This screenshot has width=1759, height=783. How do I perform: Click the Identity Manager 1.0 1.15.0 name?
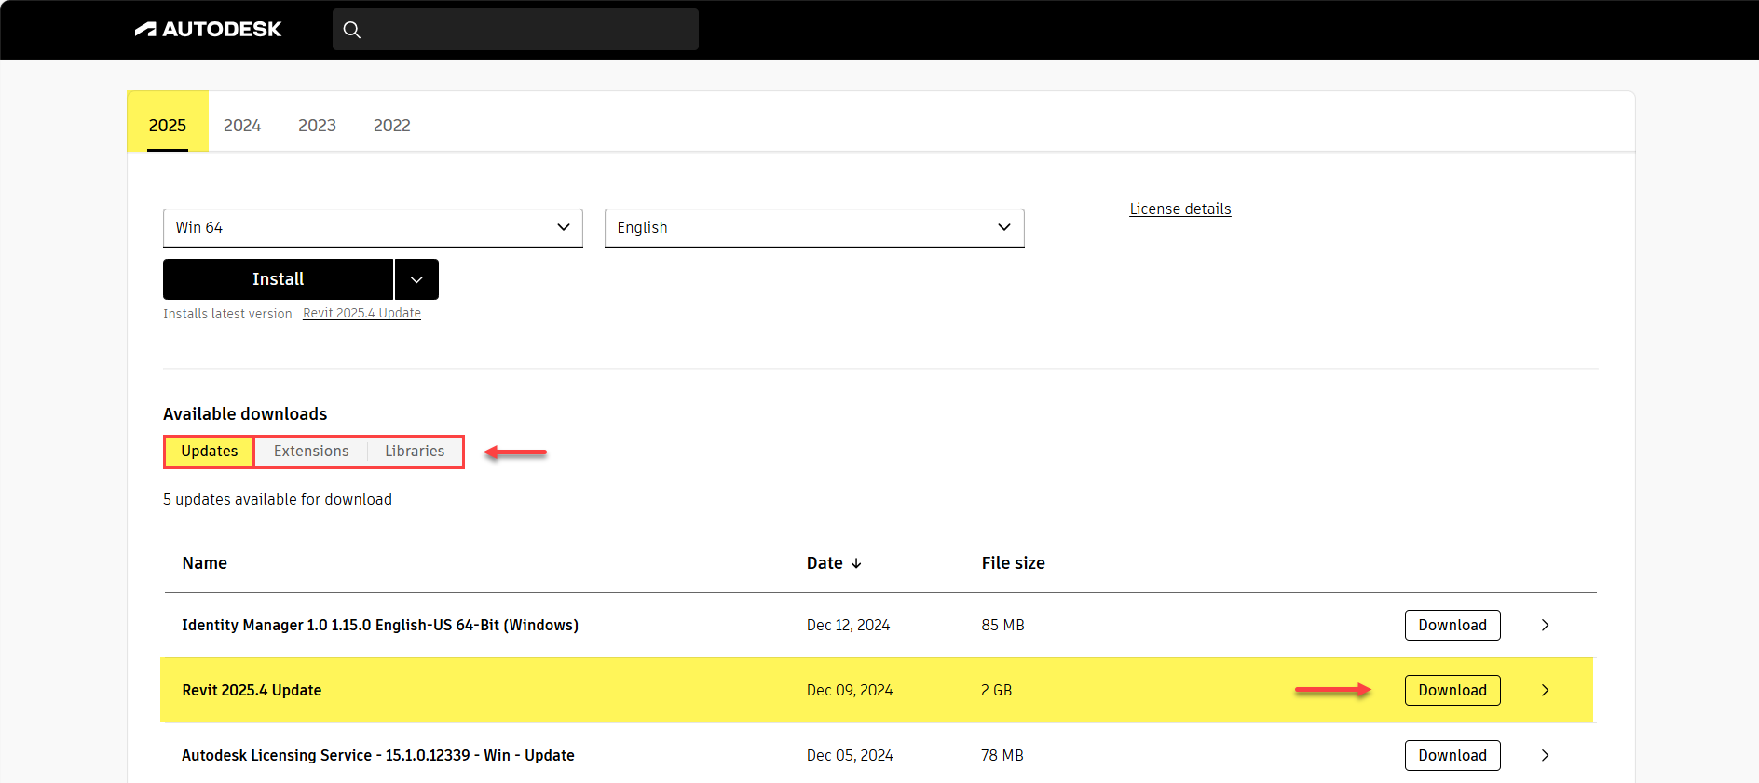[x=380, y=626]
